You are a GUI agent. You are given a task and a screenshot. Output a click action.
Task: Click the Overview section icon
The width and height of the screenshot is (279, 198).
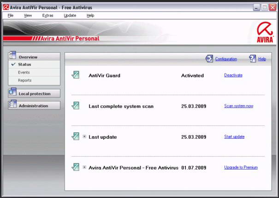click(12, 55)
